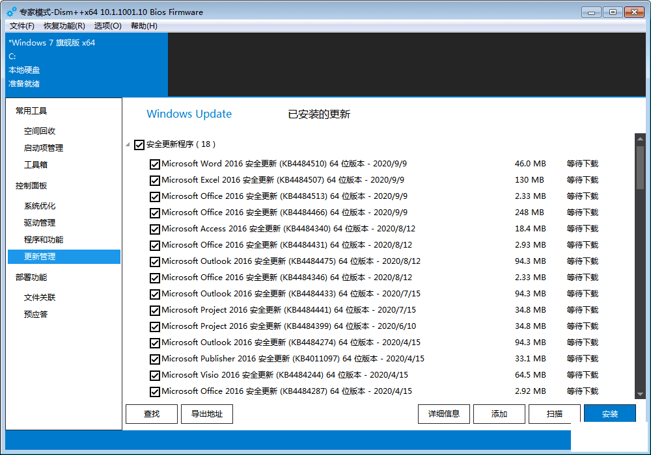The width and height of the screenshot is (651, 455).
Task: Toggle checkbox for Office 2016 KB4484287
Action: 155,391
